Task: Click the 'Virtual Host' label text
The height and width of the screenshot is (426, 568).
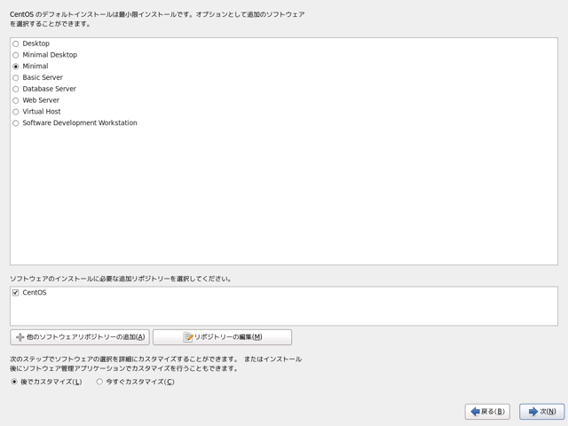Action: coord(42,111)
